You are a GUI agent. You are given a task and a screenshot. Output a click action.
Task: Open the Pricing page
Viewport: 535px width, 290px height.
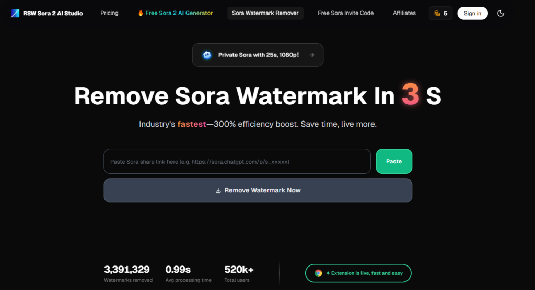[x=109, y=13]
